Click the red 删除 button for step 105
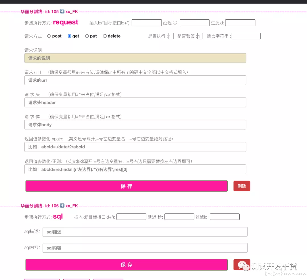This screenshot has width=307, height=280. [242, 186]
